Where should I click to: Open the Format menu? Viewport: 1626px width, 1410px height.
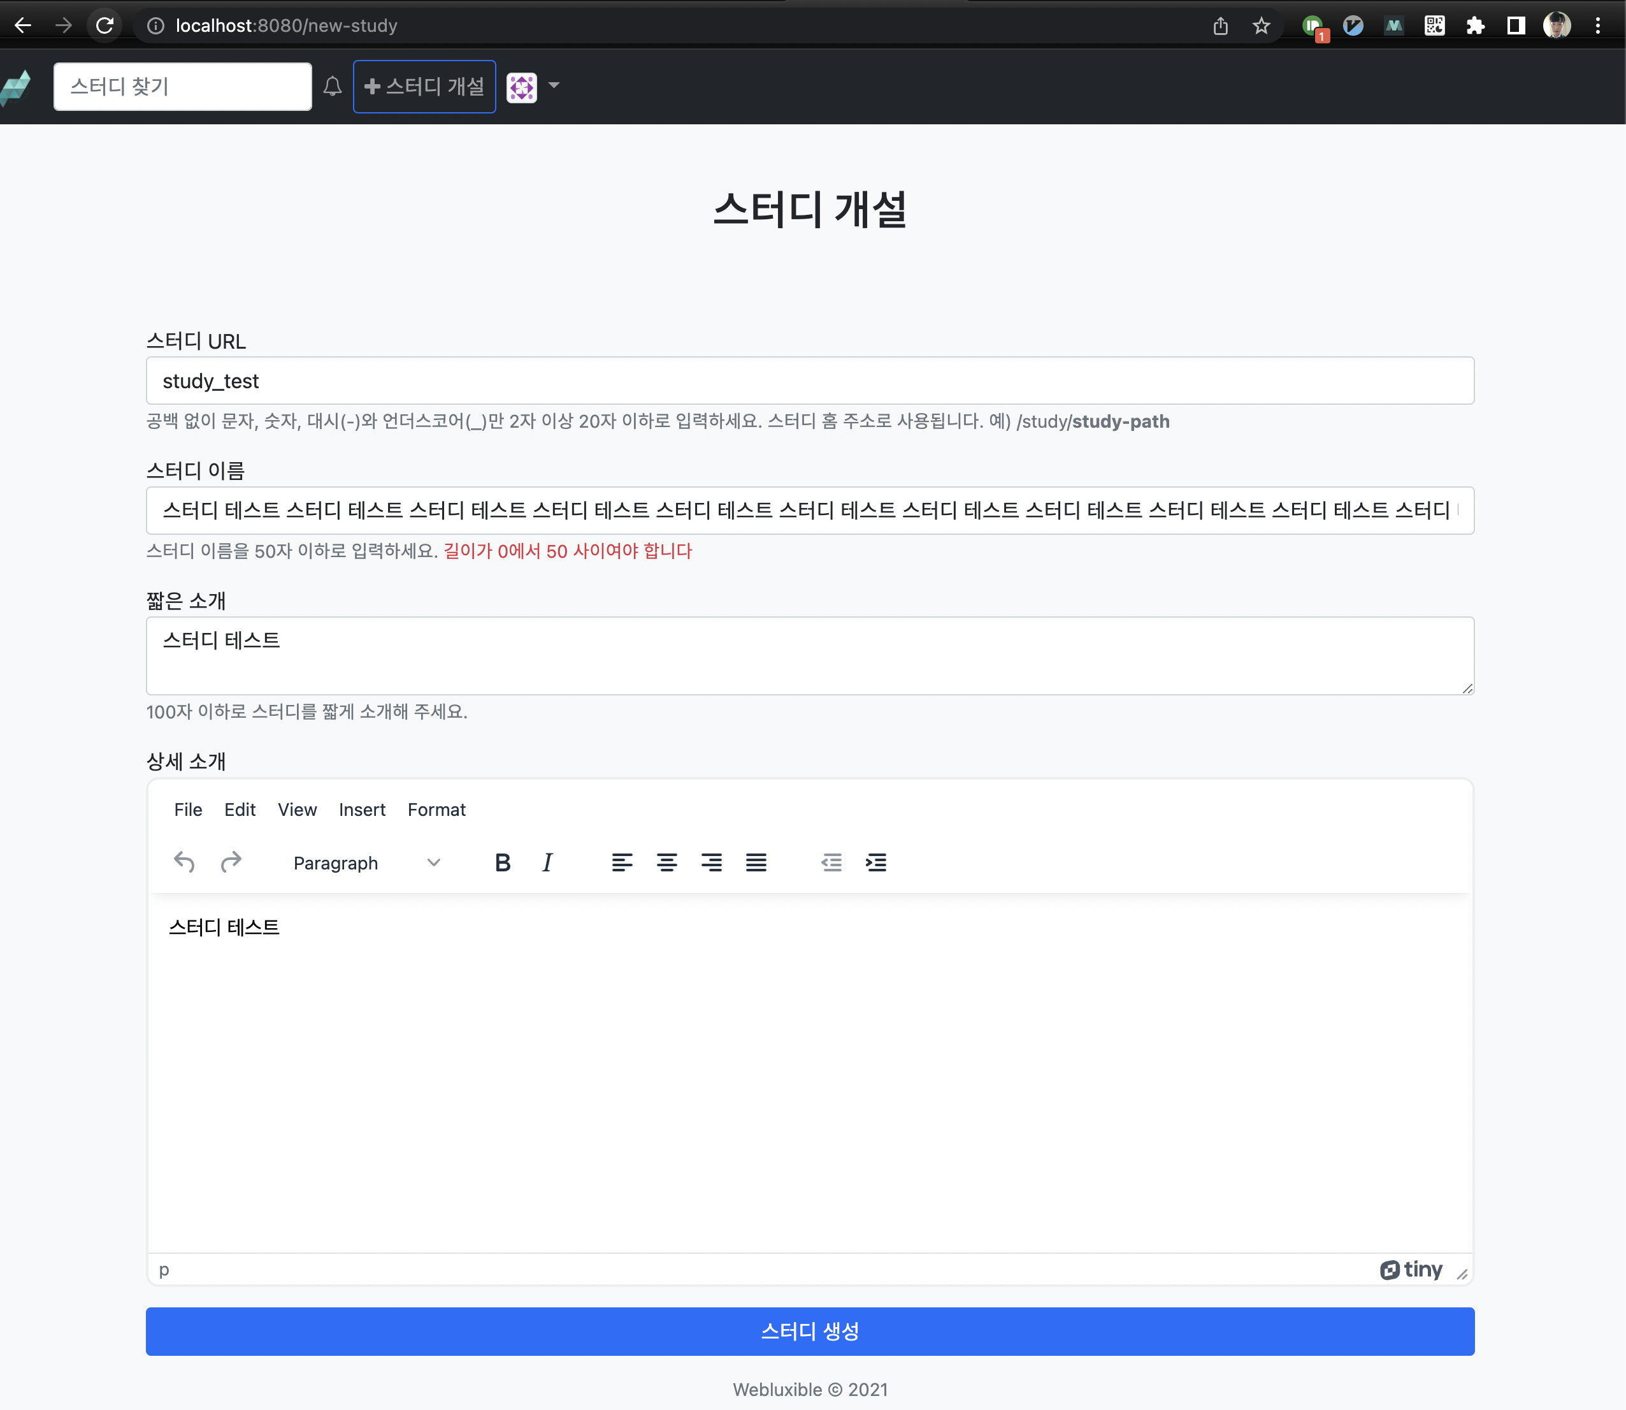tap(436, 810)
